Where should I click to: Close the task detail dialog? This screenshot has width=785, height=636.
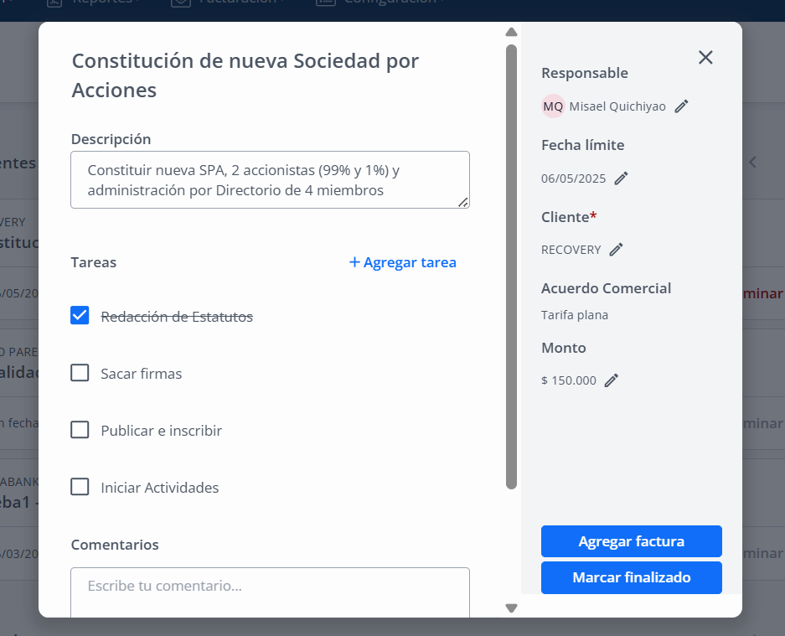[705, 58]
